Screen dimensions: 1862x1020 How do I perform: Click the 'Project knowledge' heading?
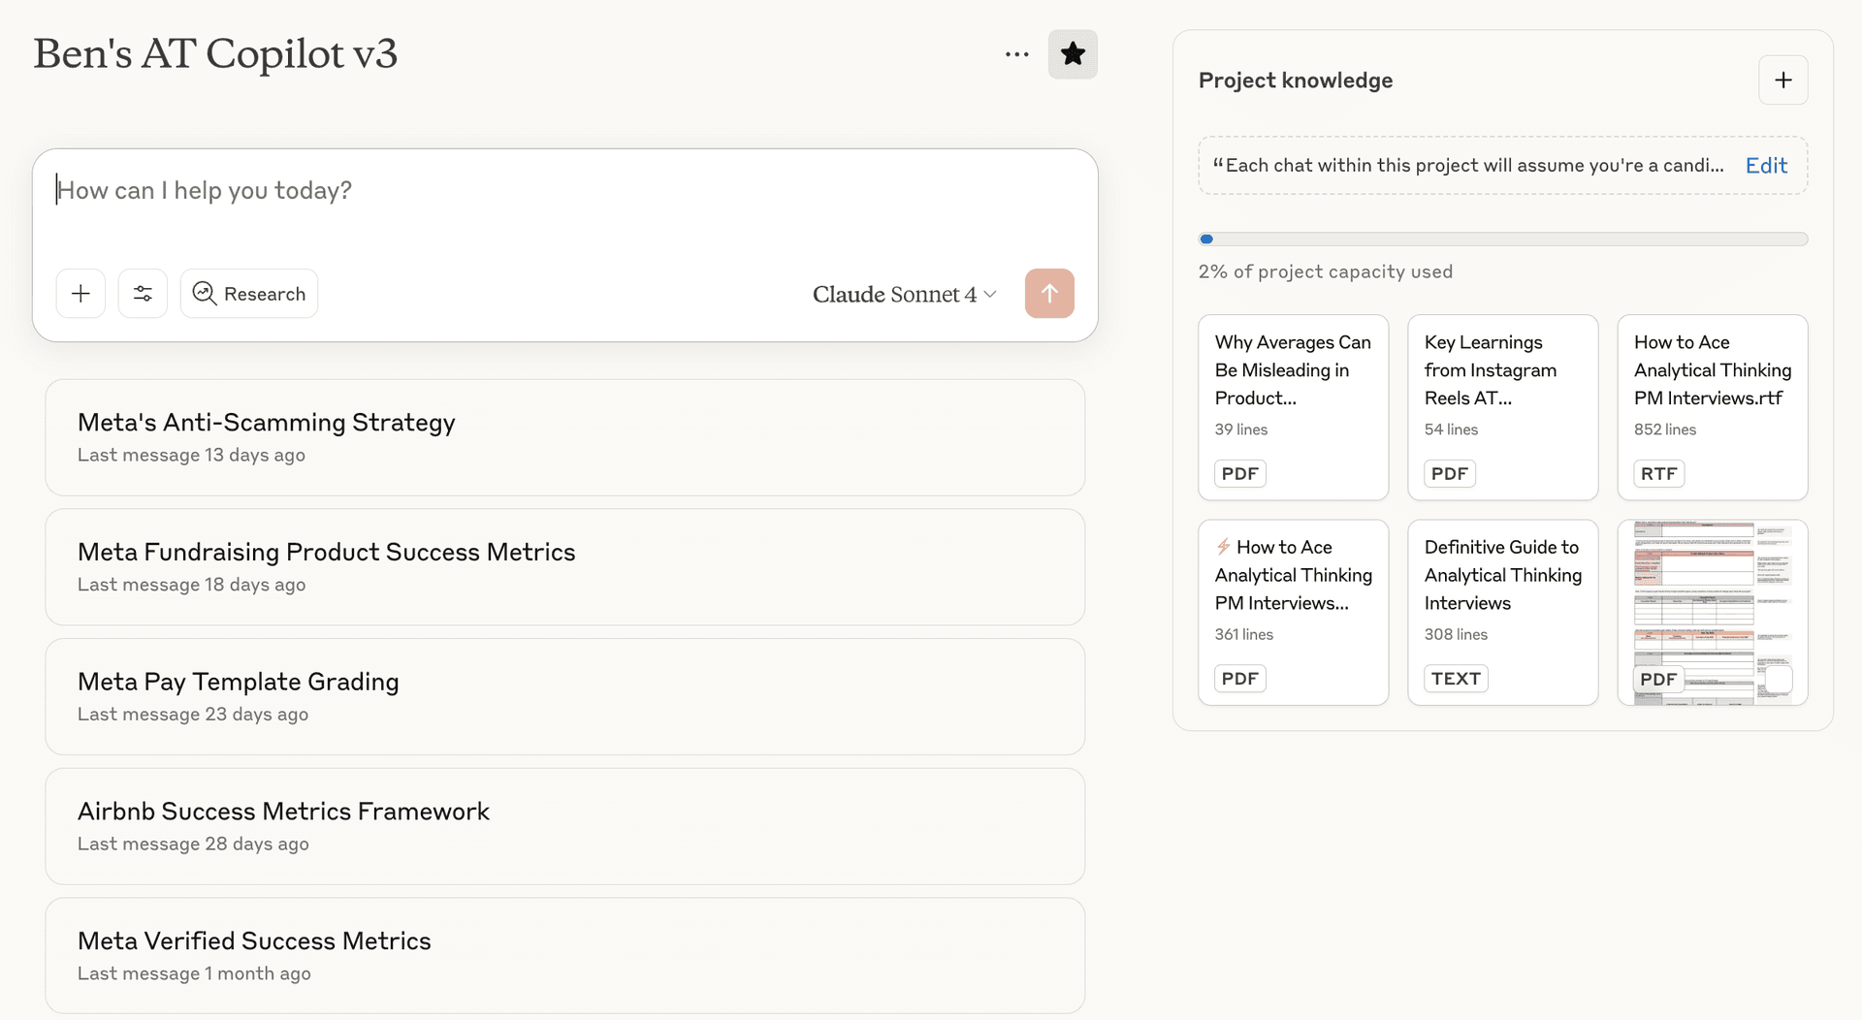point(1296,80)
